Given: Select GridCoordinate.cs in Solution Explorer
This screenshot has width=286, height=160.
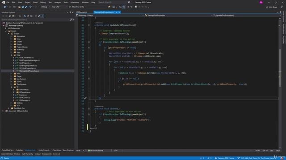Looking at the screenshot, I should 26,58.
